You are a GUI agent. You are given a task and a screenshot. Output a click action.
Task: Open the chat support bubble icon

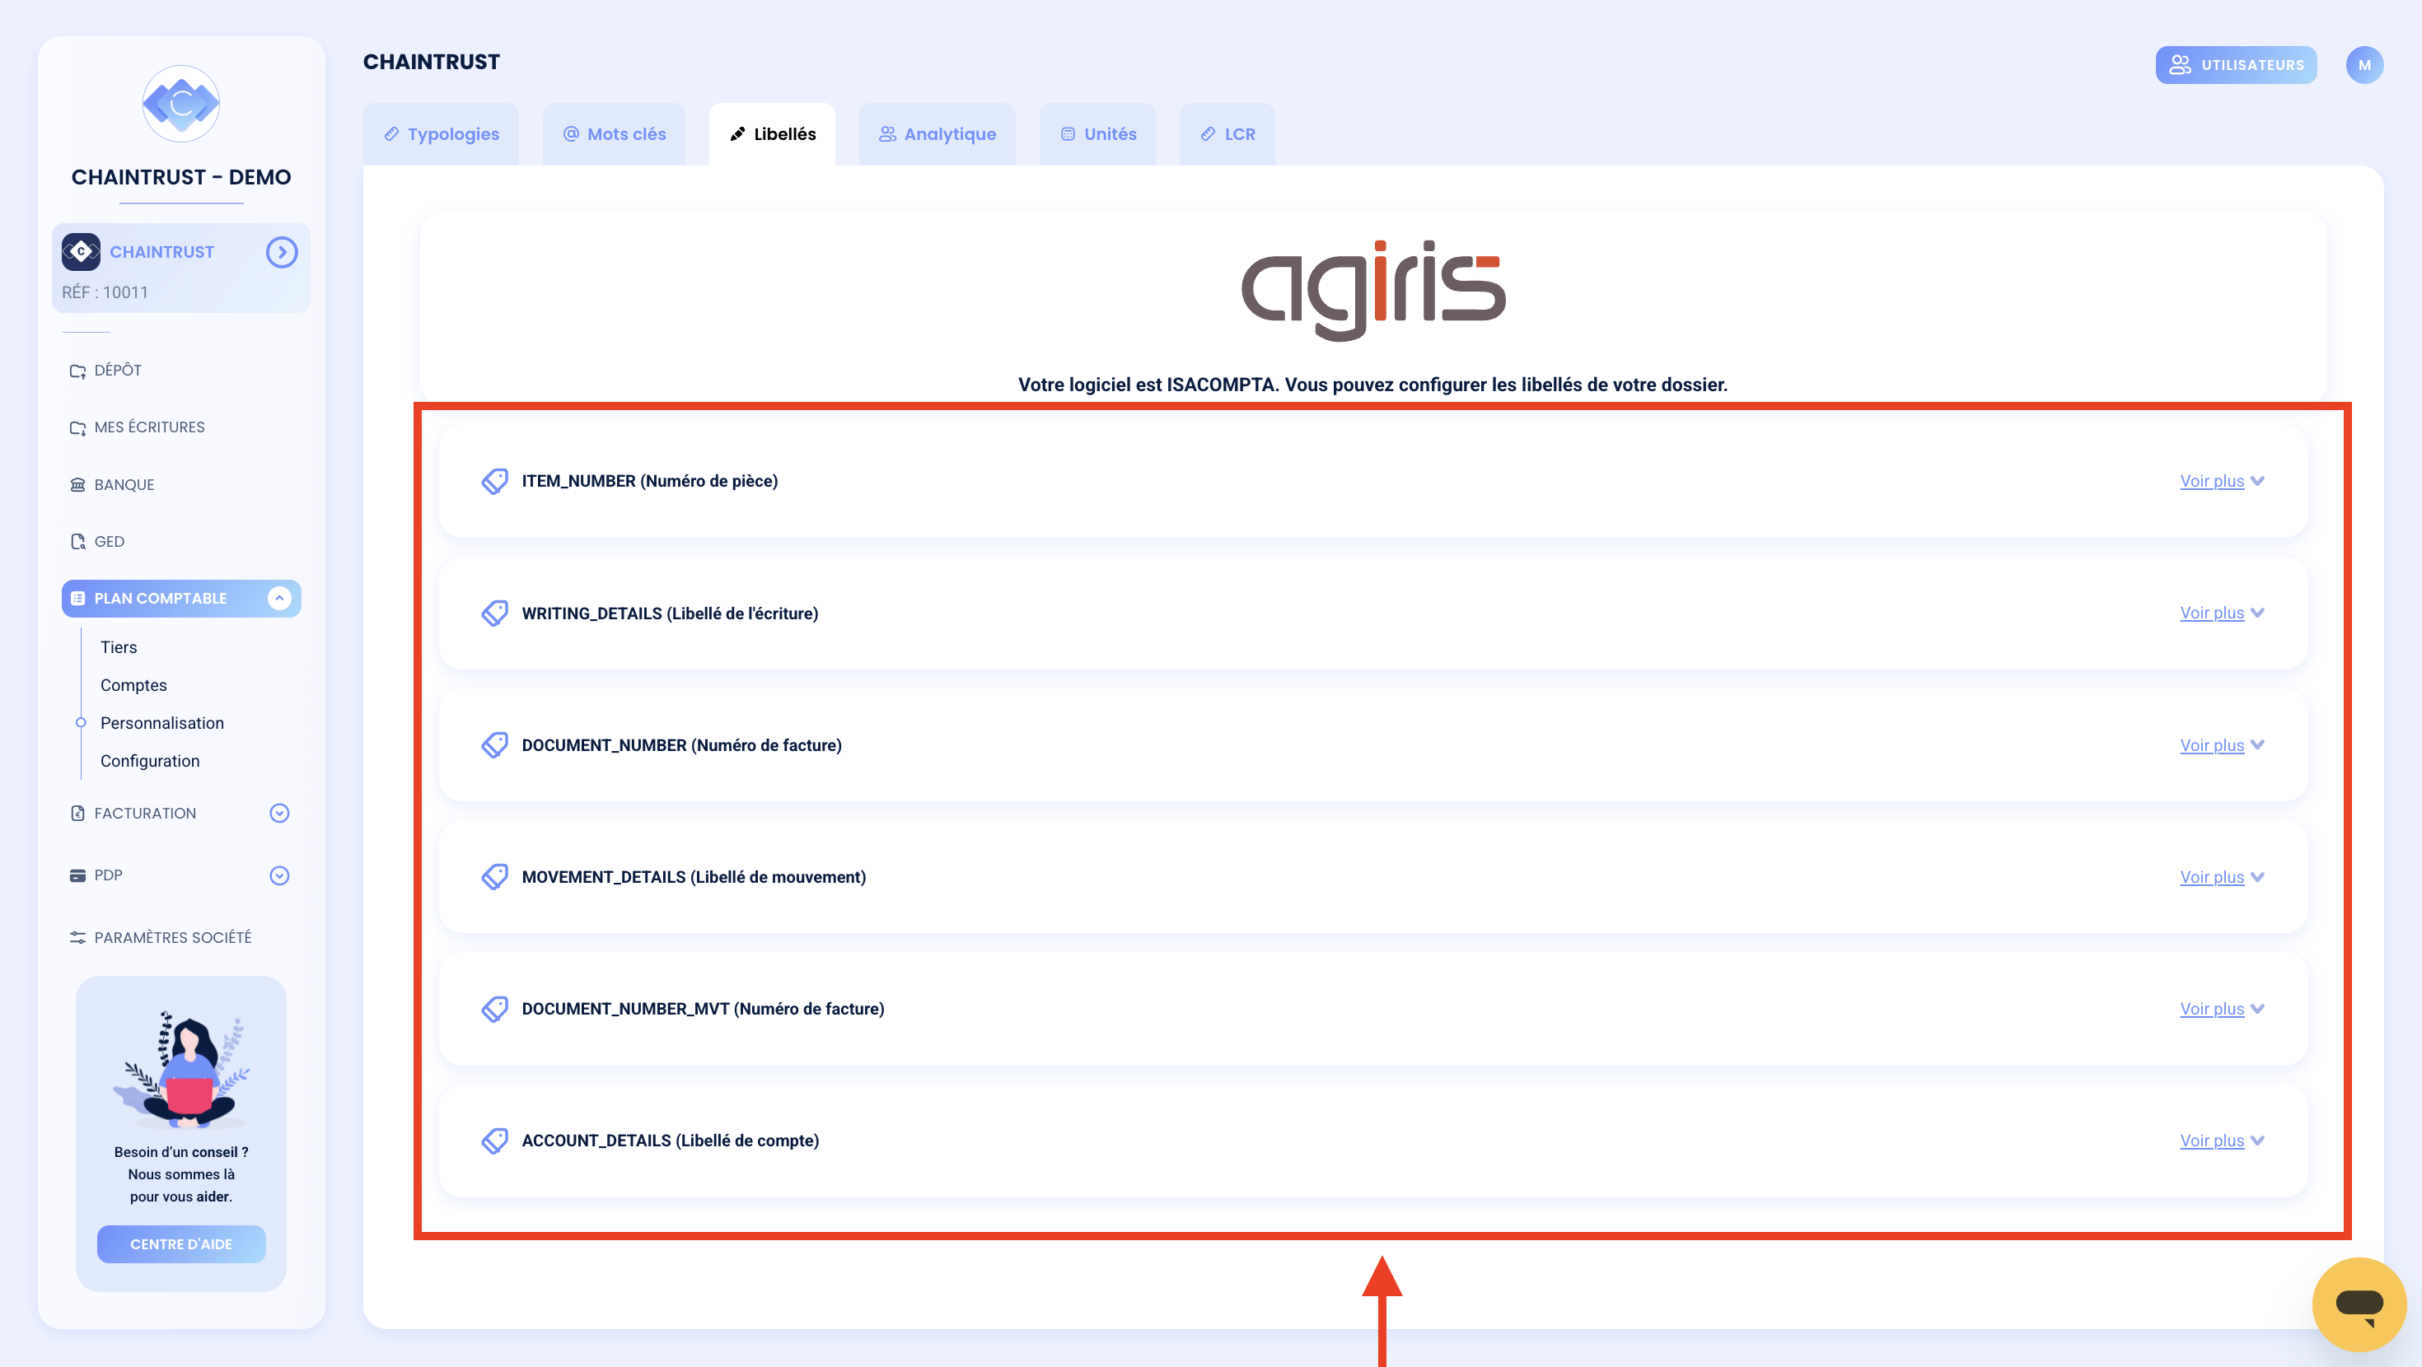[2358, 1304]
